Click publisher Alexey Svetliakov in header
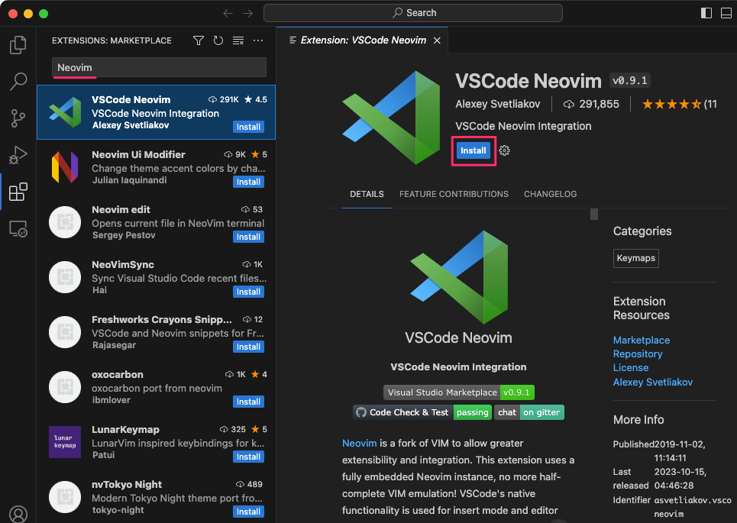737x523 pixels. coord(497,104)
